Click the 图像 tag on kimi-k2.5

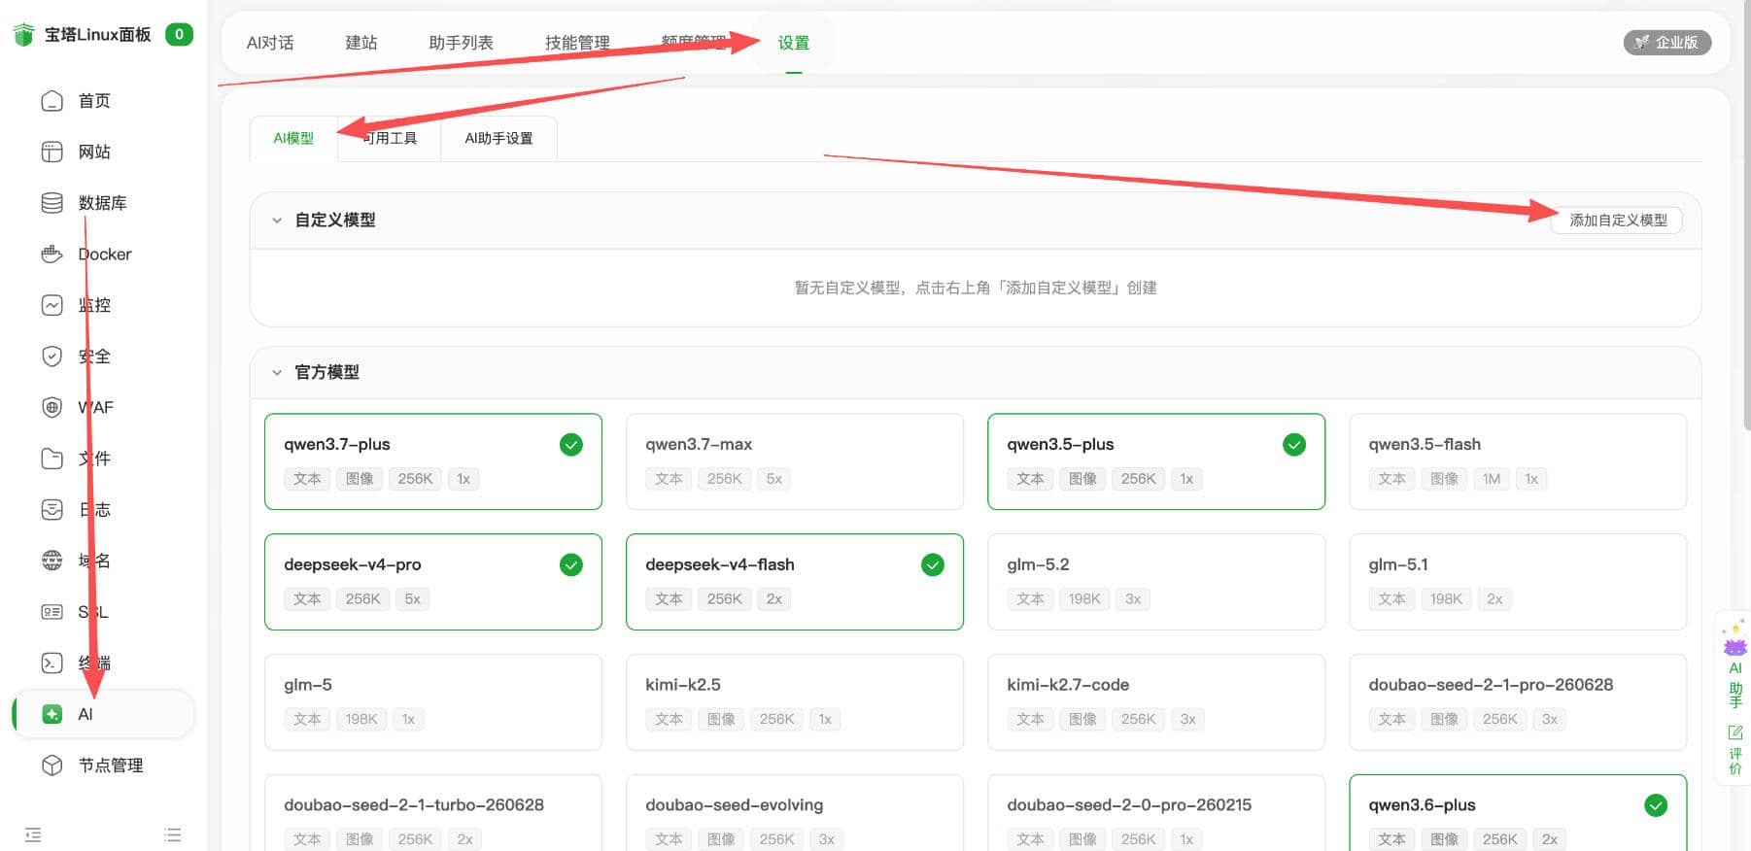click(x=721, y=720)
